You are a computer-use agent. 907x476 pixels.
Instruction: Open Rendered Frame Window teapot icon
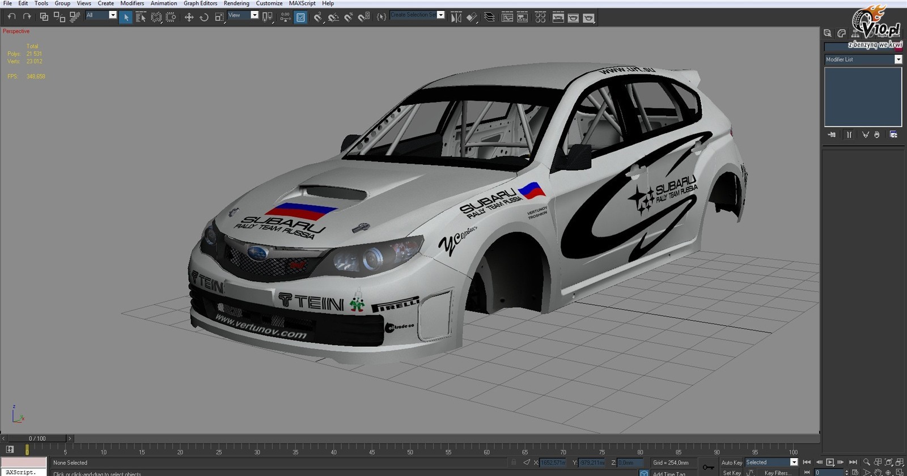pyautogui.click(x=574, y=18)
